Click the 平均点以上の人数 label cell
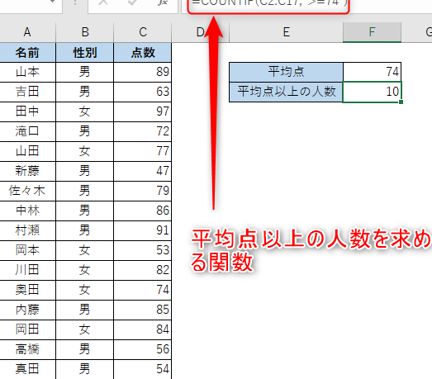The width and height of the screenshot is (432, 379). coord(287,92)
